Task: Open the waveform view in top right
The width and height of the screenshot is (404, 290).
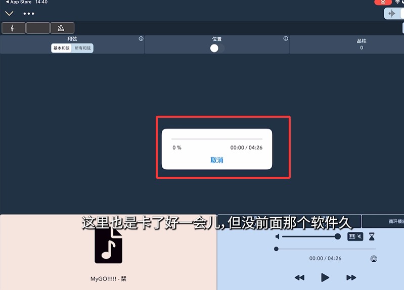Action: (x=392, y=14)
